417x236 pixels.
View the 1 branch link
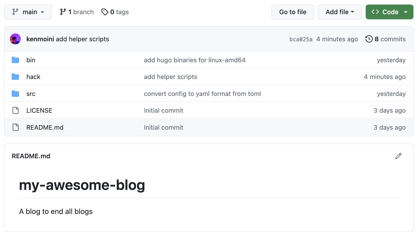[x=77, y=12]
